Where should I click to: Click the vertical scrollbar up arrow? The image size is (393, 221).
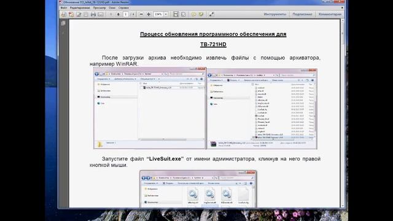[x=343, y=21]
